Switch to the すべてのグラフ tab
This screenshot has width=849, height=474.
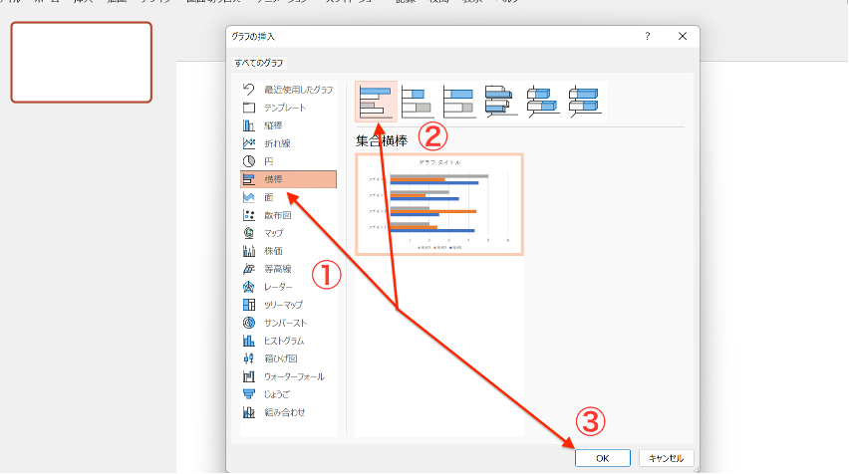click(259, 63)
